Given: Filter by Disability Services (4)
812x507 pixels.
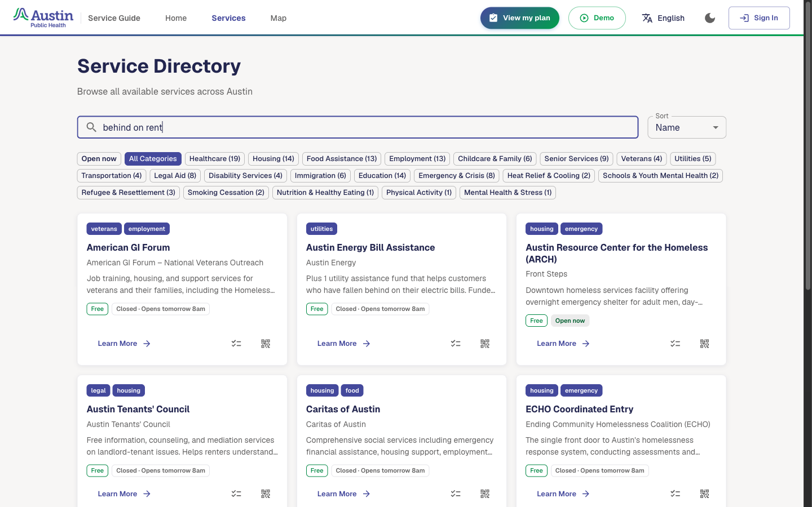Looking at the screenshot, I should [245, 176].
